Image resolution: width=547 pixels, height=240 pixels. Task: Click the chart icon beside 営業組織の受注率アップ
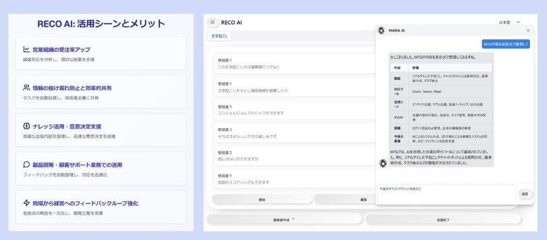pyautogui.click(x=26, y=50)
